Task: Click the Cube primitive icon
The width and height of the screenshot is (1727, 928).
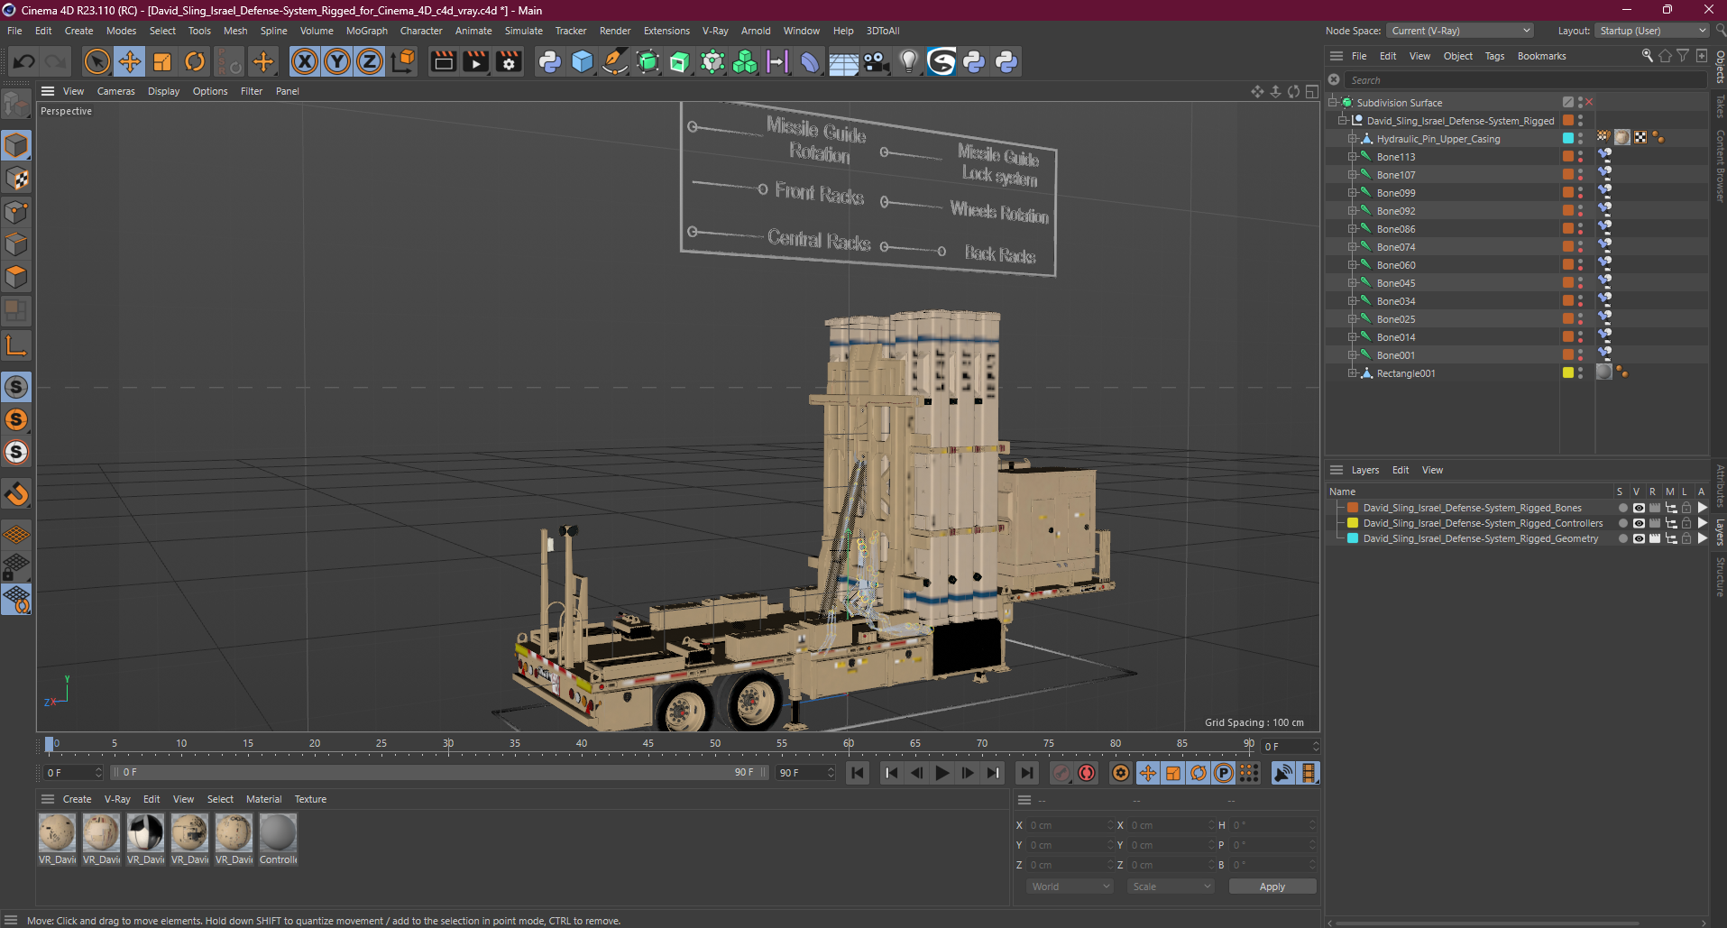Action: pos(583,61)
